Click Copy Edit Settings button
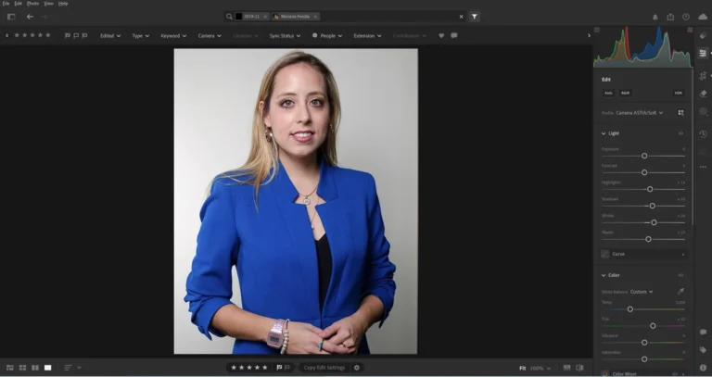The width and height of the screenshot is (712, 377). (324, 368)
